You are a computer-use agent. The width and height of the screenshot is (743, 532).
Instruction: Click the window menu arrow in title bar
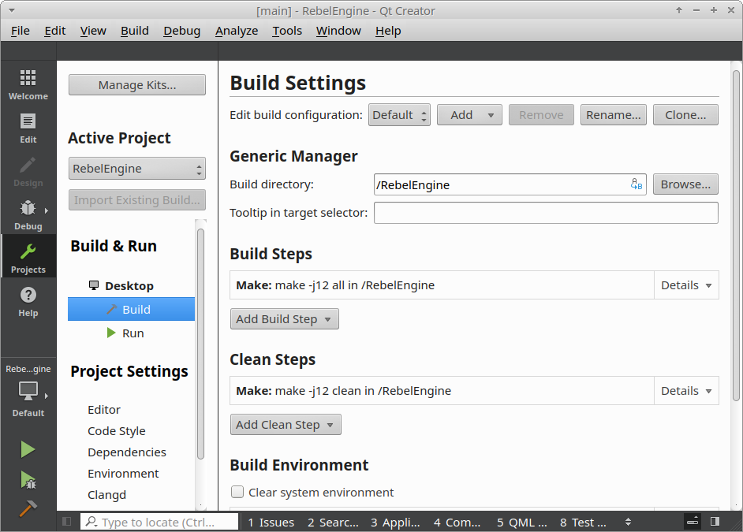(x=12, y=10)
